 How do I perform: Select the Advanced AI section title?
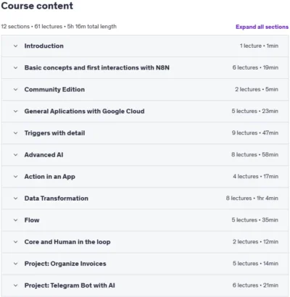pos(43,155)
